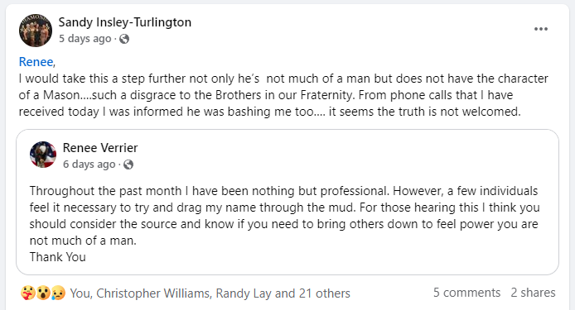View the 2 shares list
This screenshot has height=310, width=575.
[533, 293]
